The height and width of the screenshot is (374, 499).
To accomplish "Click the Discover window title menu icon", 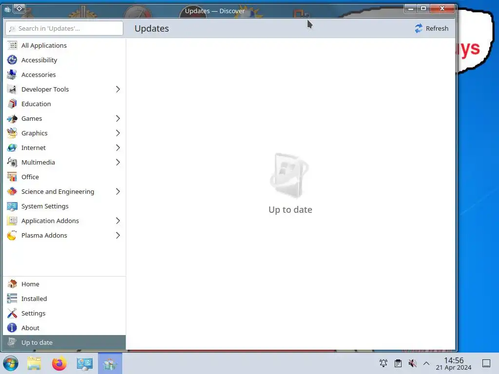I will point(8,9).
